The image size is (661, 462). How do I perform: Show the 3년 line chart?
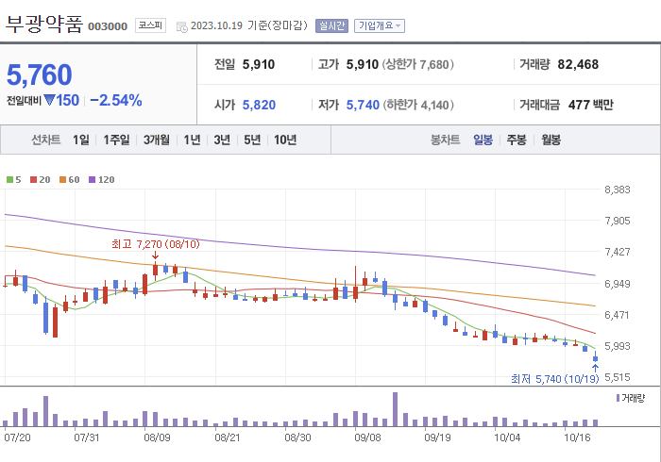(x=222, y=140)
